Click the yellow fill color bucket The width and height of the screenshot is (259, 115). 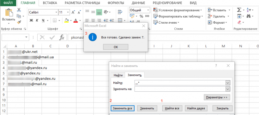[66, 20]
